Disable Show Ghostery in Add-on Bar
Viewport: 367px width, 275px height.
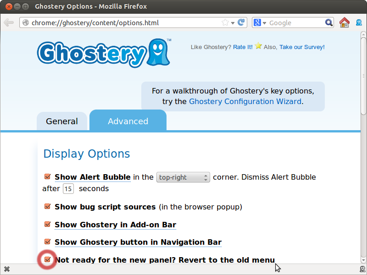pos(47,225)
